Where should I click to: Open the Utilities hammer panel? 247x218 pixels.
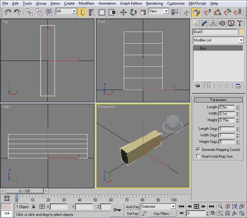coord(240,23)
